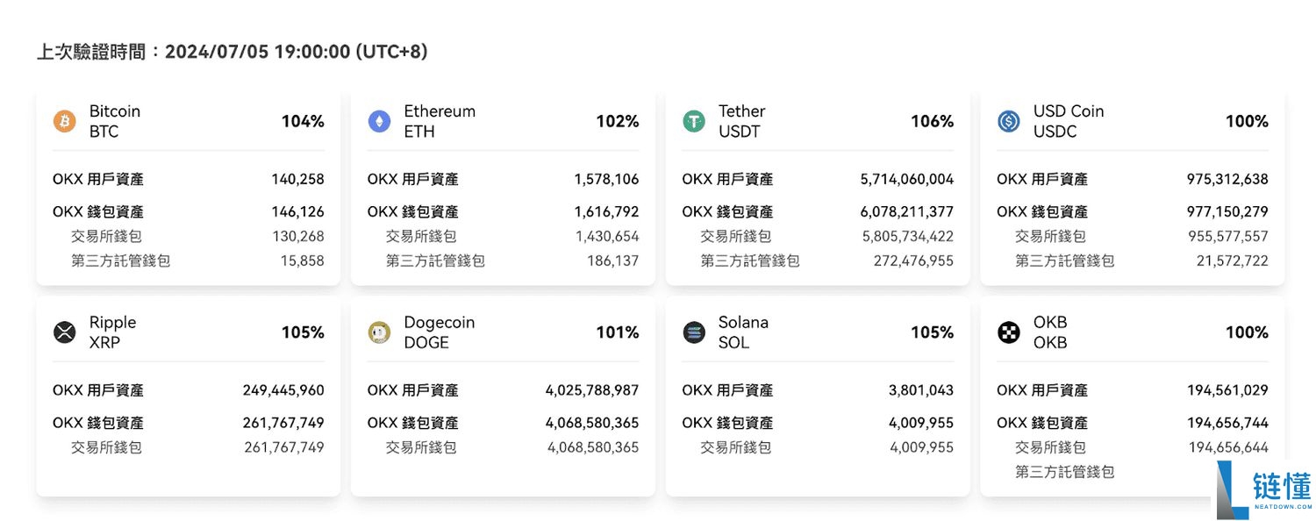This screenshot has width=1316, height=521.
Task: Click the last verification timestamp text
Action: tap(231, 52)
